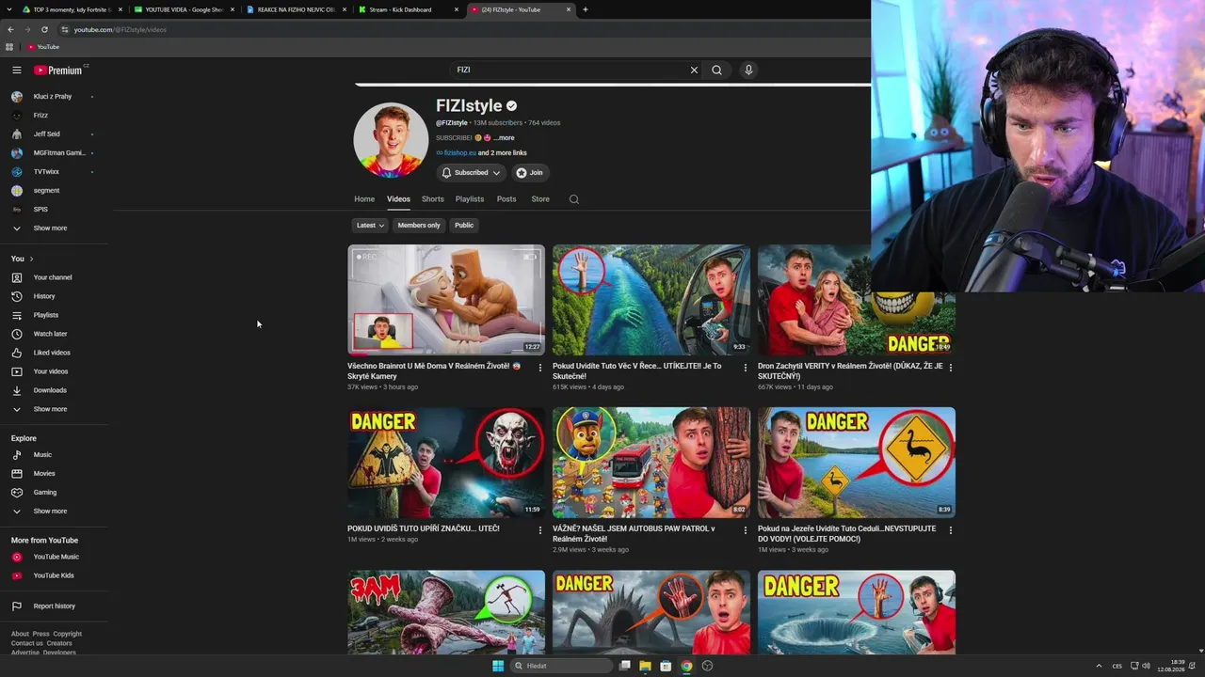Viewport: 1205px width, 677px height.
Task: Filter videos by Members only
Action: click(419, 226)
